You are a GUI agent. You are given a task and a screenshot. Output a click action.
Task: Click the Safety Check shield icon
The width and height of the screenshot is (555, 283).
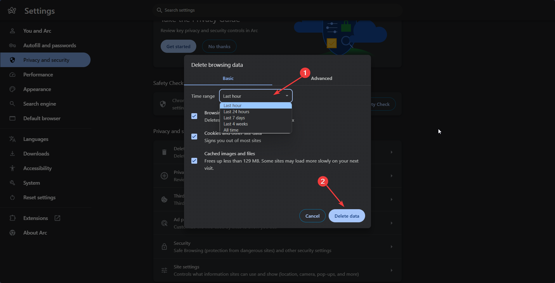pos(163,104)
